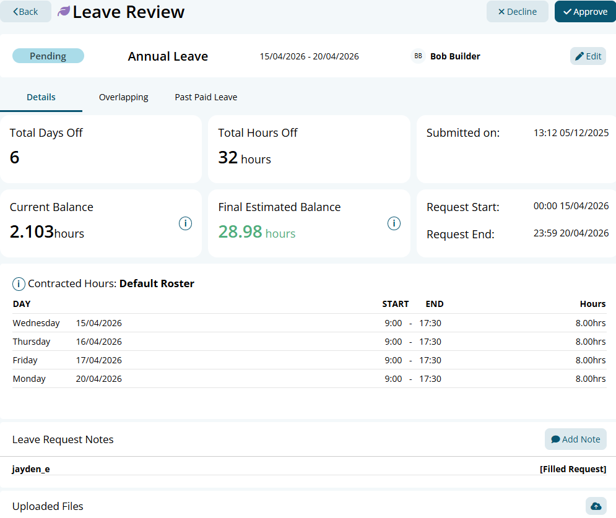Switch to the Overlapping tab
The width and height of the screenshot is (616, 518).
click(123, 97)
